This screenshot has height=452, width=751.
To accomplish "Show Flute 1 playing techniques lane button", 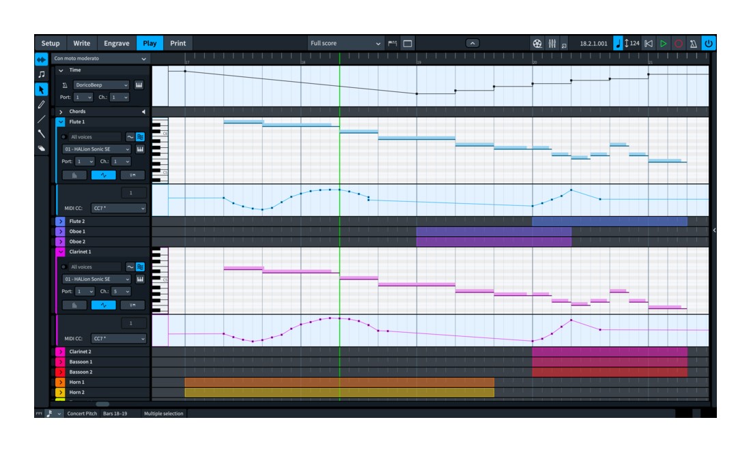I will (x=132, y=175).
